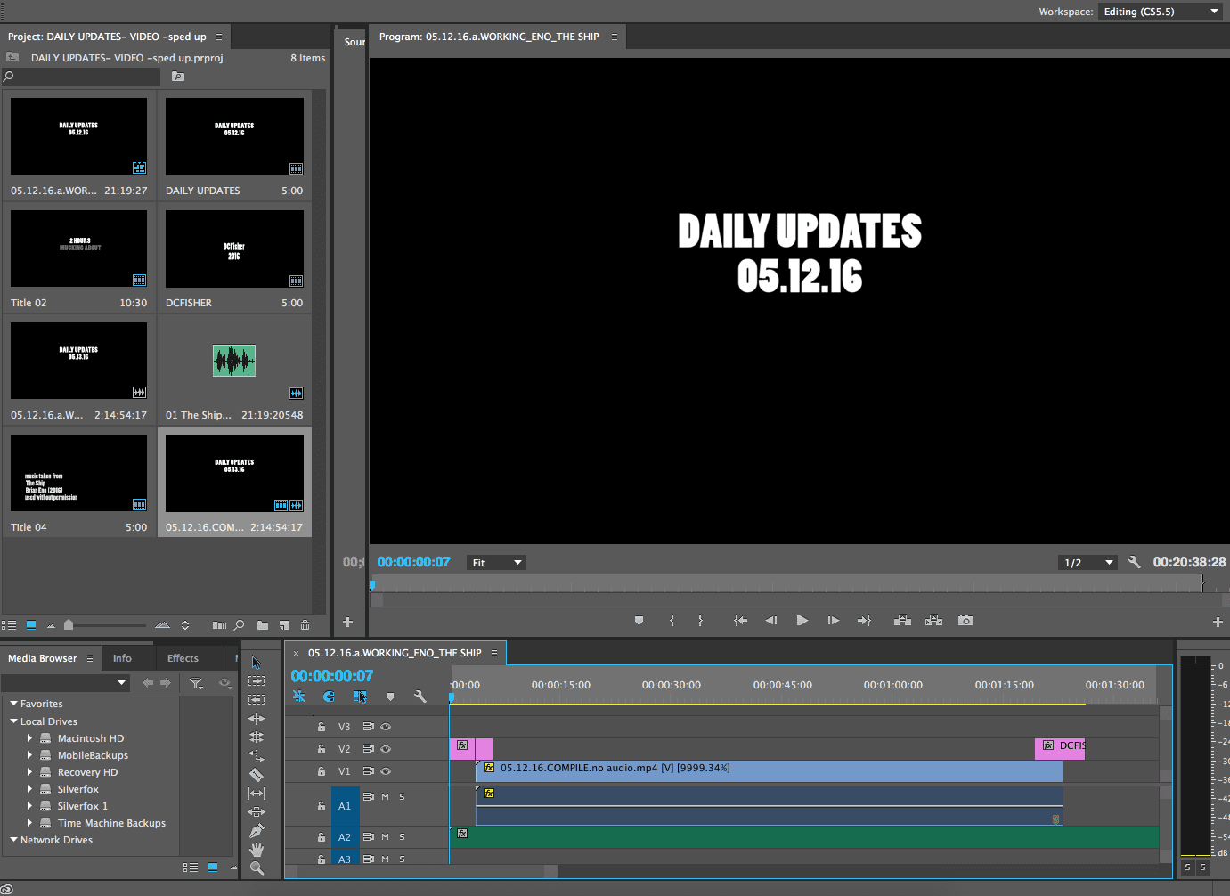The height and width of the screenshot is (896, 1230).
Task: Toggle Snap magnet in the timeline
Action: [329, 696]
